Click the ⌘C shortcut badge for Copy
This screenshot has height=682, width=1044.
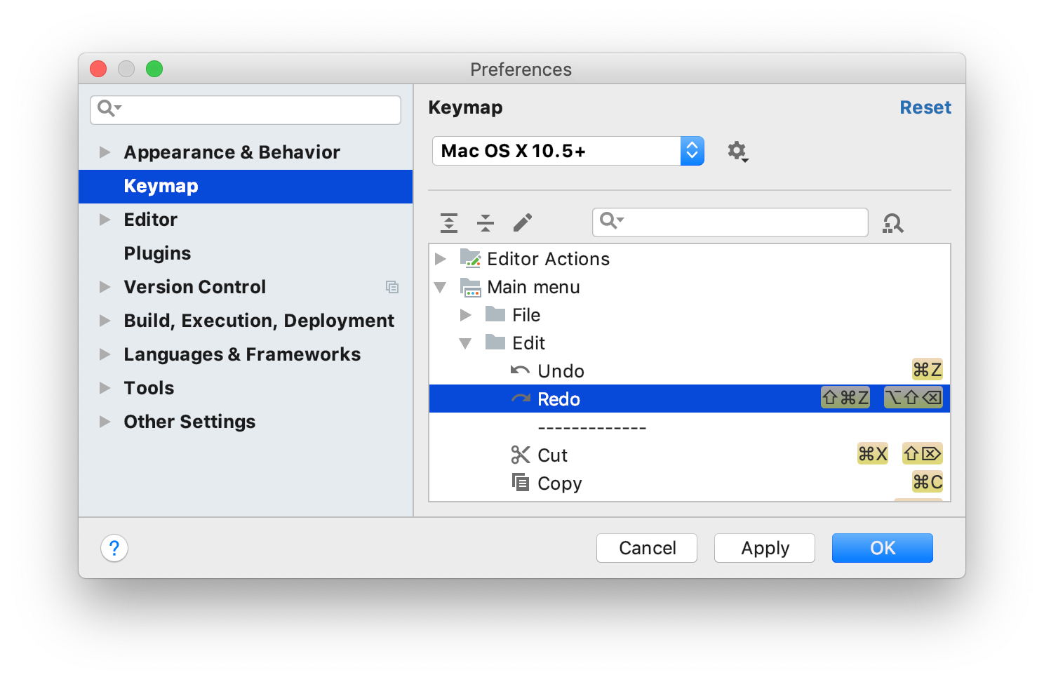tap(927, 482)
